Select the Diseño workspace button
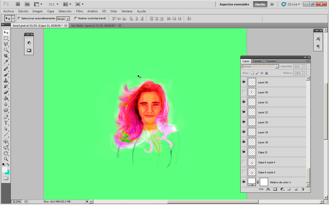This screenshot has height=205, width=329. tap(260, 4)
